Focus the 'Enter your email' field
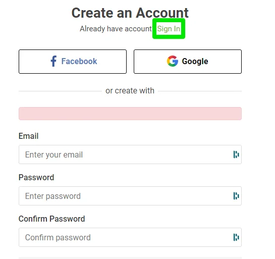Screen dimensions: 275x259 point(130,154)
